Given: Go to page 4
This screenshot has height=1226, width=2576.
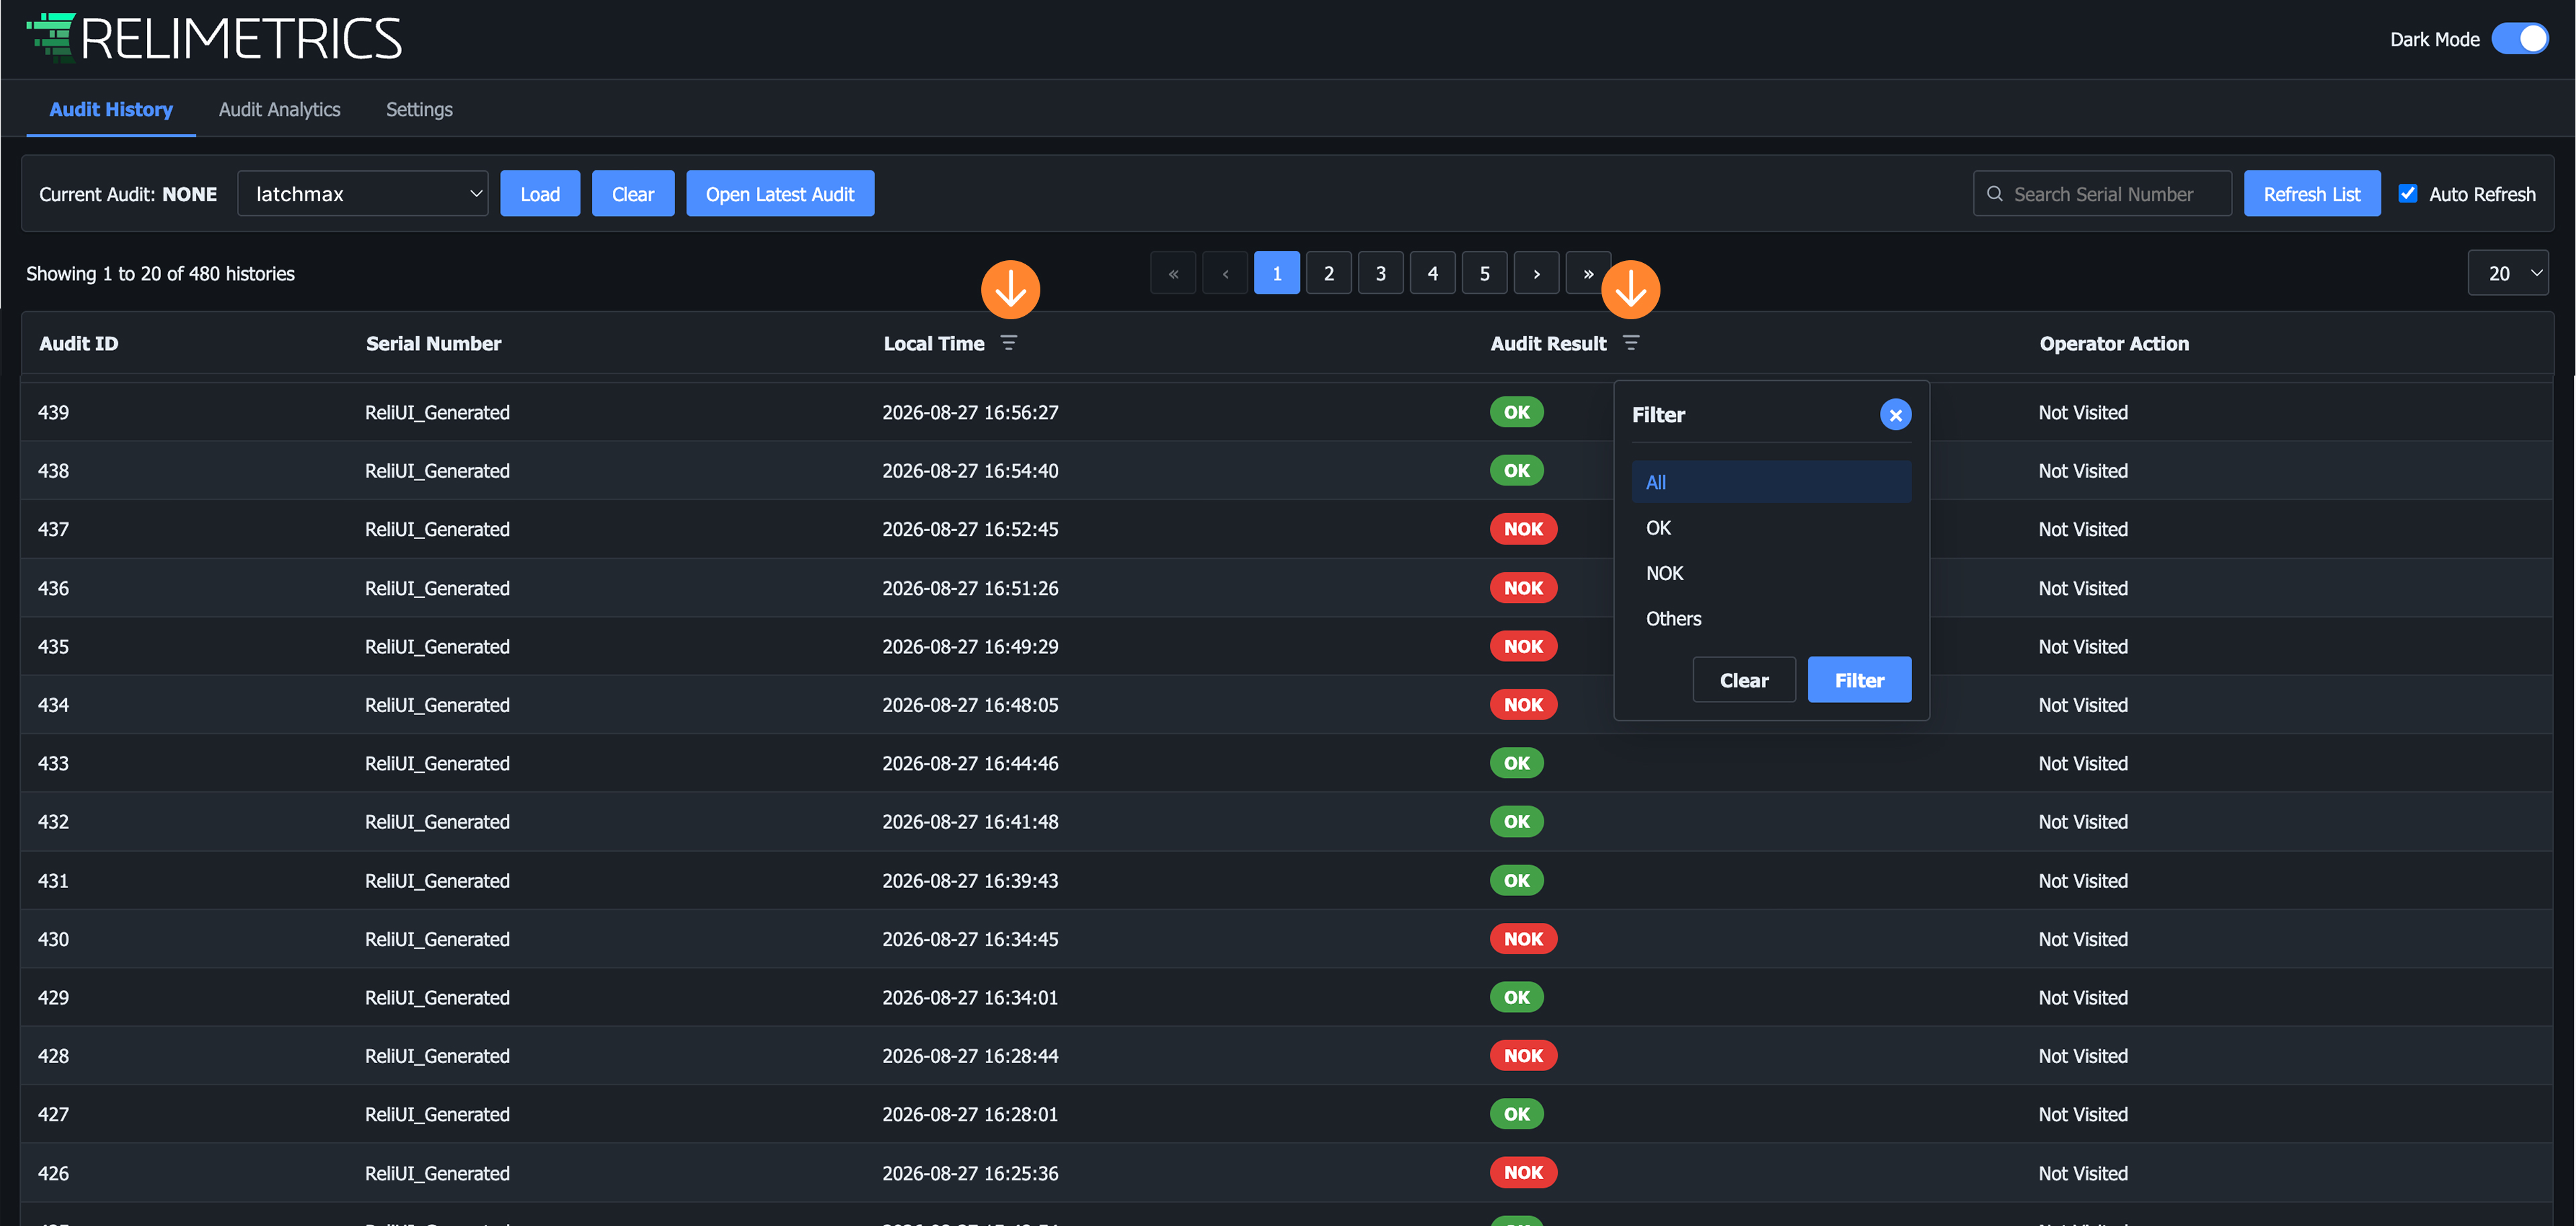Looking at the screenshot, I should click(1433, 273).
